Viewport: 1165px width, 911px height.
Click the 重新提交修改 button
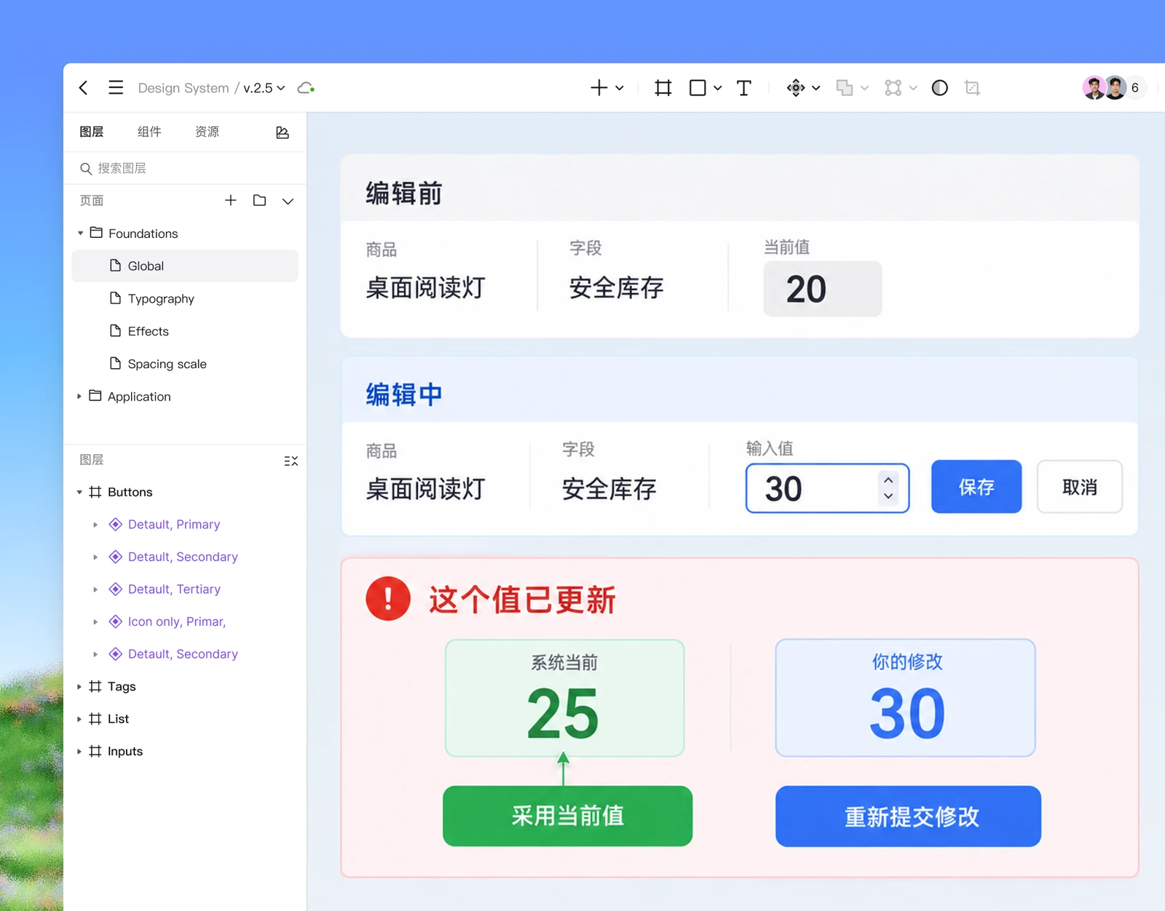coord(908,816)
